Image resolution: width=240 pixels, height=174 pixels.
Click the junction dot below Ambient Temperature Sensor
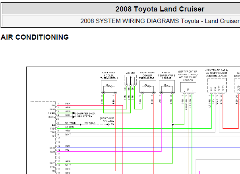[x=173, y=125]
